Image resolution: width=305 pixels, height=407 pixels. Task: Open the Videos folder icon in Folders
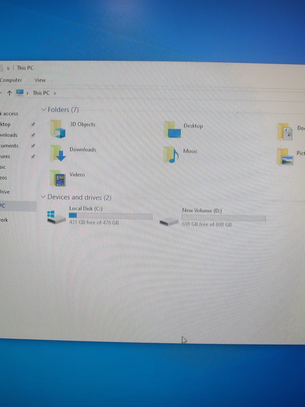click(x=58, y=178)
